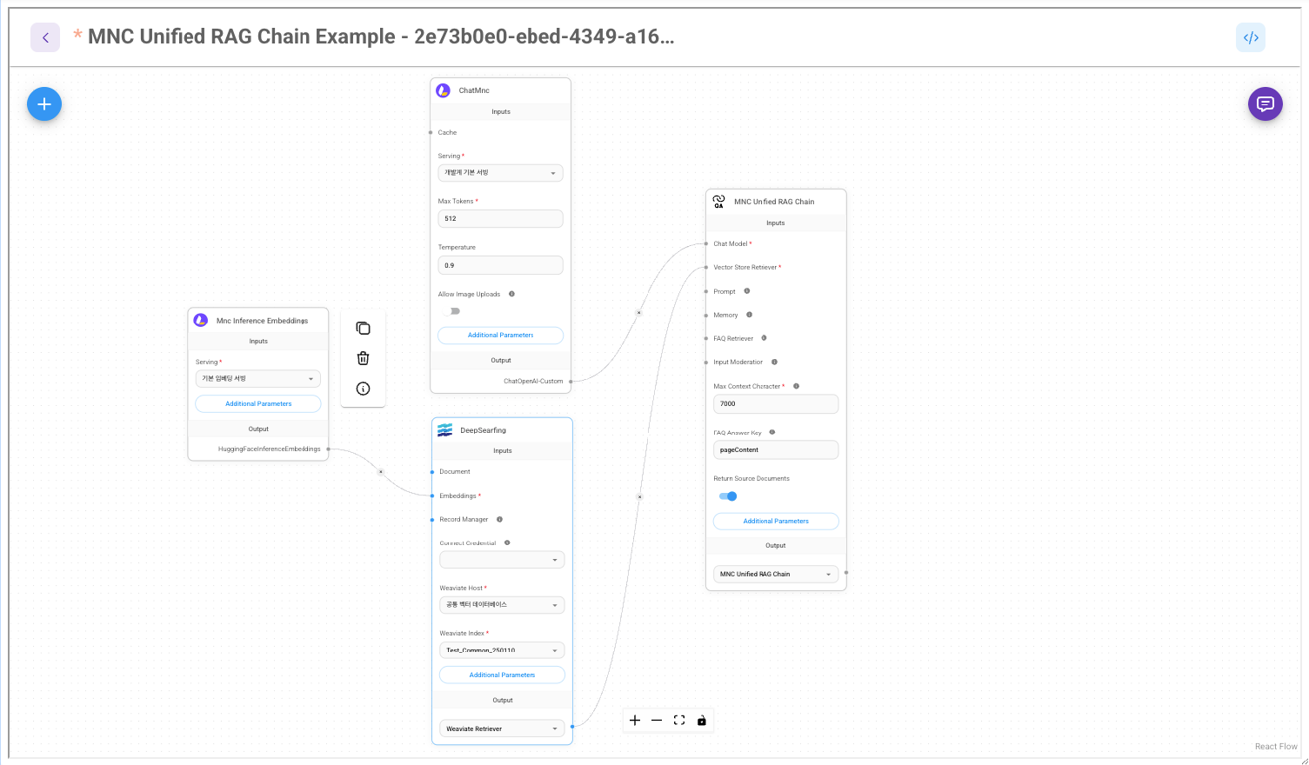The image size is (1309, 765).
Task: Click the Max Tokens input field
Action: point(500,219)
